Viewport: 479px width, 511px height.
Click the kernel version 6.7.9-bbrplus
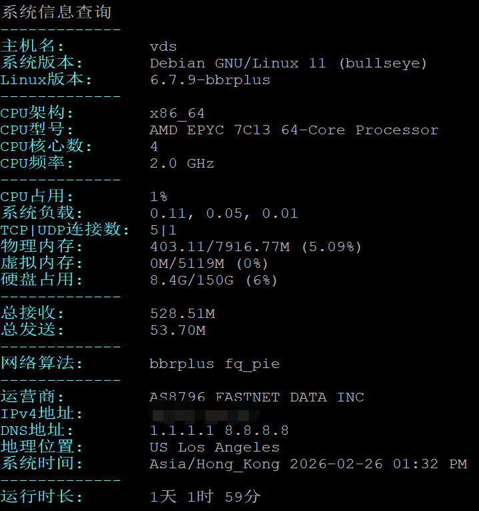coord(210,79)
